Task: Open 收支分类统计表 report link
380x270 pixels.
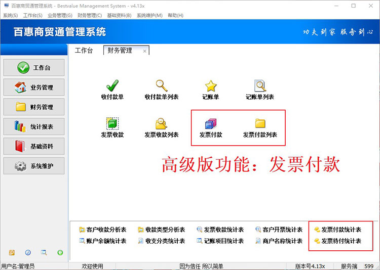Action: pyautogui.click(x=162, y=241)
